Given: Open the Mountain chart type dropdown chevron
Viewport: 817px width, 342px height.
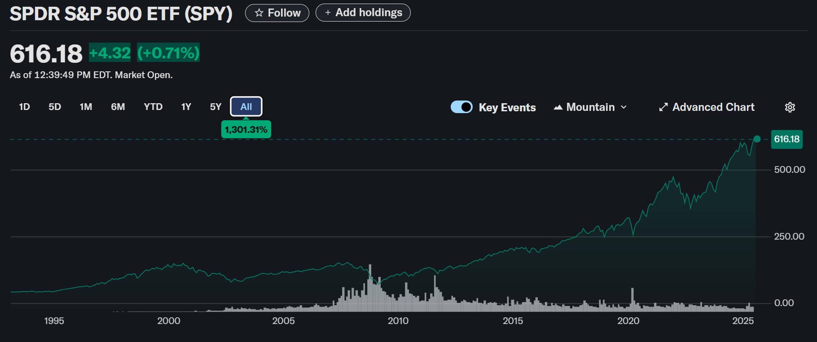Looking at the screenshot, I should point(624,107).
